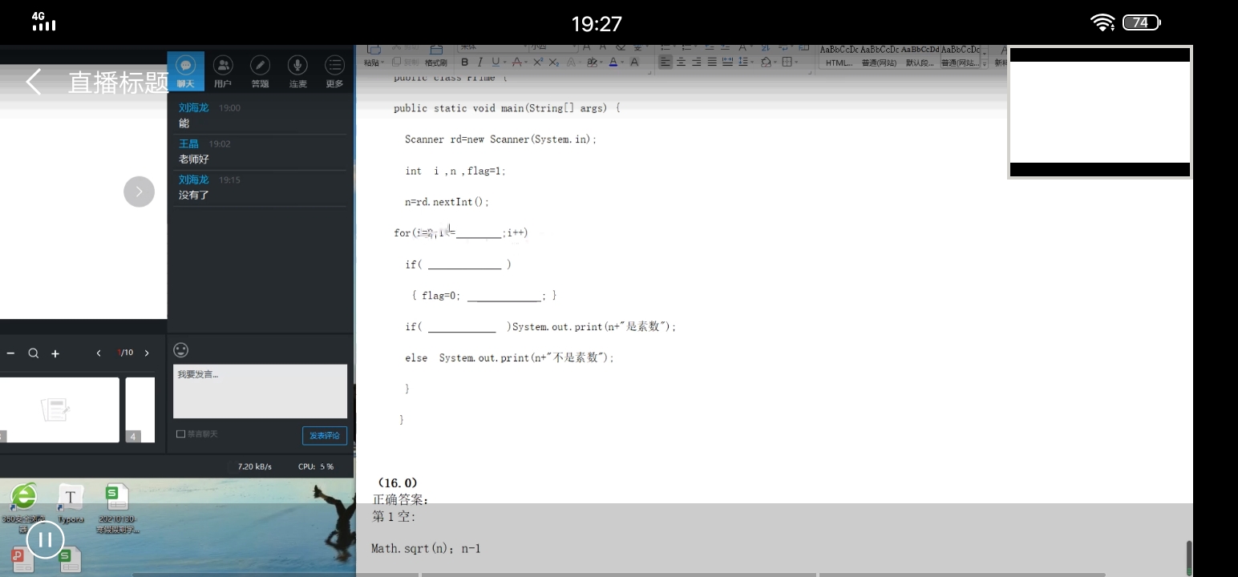Click the 我要发言 chat input box

point(260,391)
